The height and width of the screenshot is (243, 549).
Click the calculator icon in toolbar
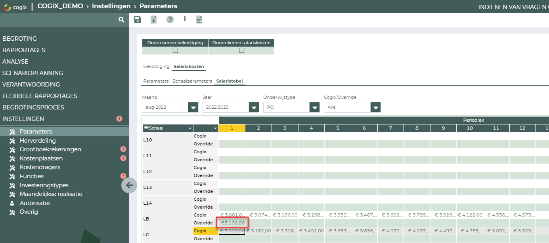(199, 20)
